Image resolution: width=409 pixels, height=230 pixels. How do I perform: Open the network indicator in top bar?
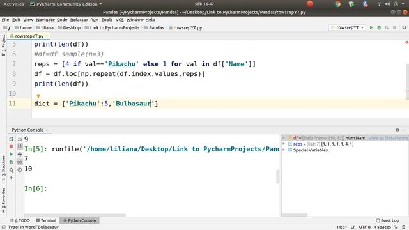coord(379,4)
